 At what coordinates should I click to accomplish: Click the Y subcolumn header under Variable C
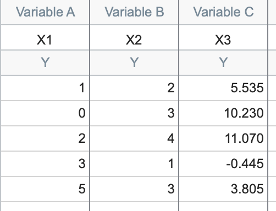click(223, 63)
